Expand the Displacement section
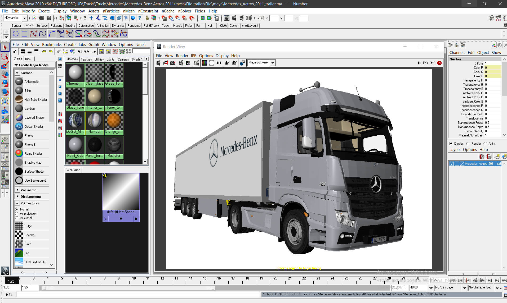Screen dimensions: 507x303 (17, 196)
